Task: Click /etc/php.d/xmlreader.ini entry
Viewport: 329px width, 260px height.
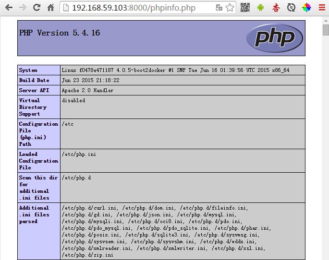Action: click(97, 248)
